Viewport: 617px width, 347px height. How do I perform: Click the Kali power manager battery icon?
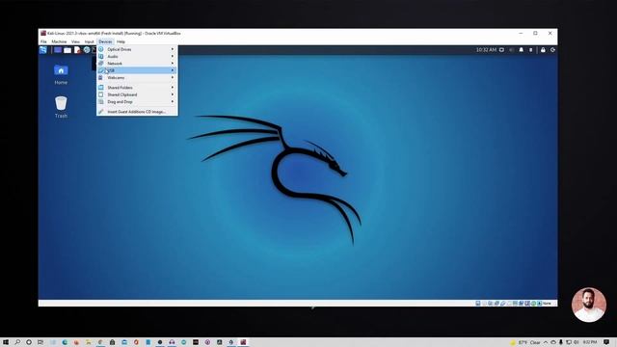[x=530, y=50]
